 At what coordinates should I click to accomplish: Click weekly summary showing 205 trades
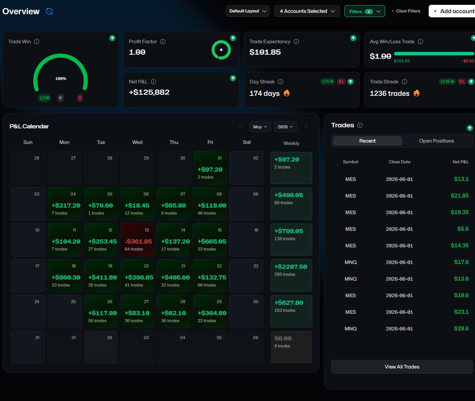tap(291, 275)
